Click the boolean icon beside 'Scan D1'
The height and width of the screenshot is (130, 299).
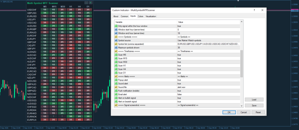point(116,73)
